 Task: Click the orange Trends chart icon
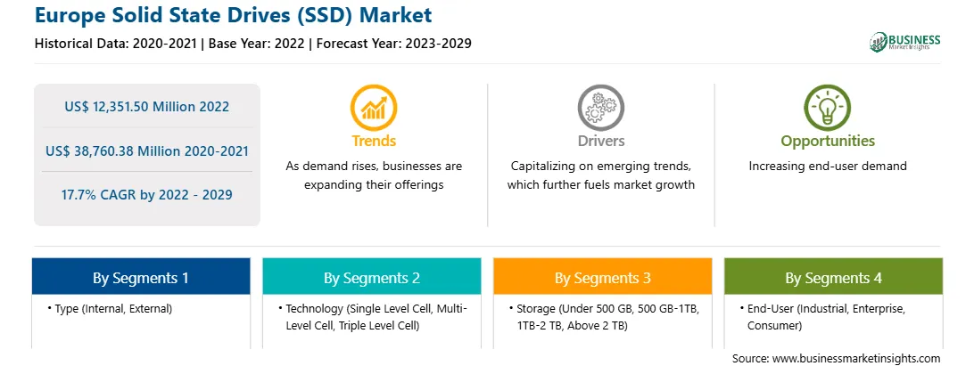coord(374,108)
